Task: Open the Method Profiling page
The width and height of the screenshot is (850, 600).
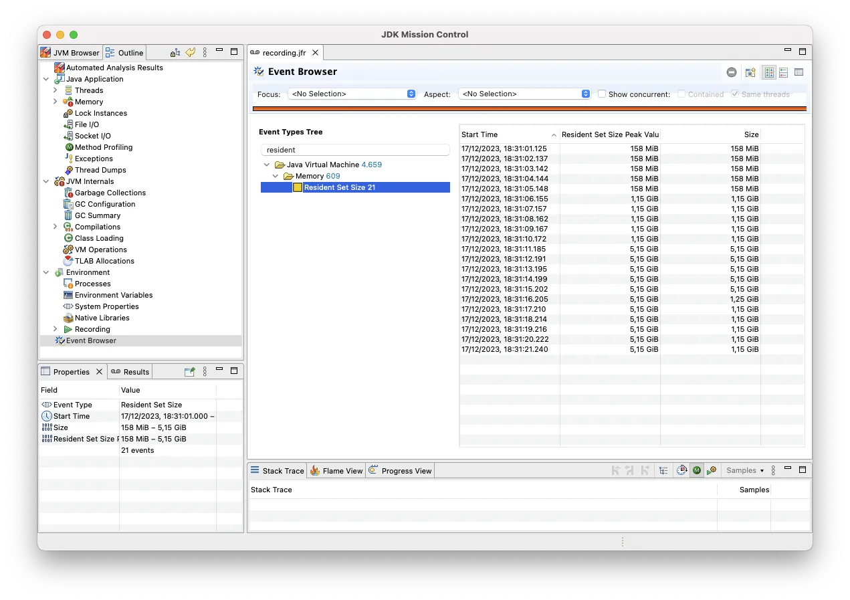Action: click(103, 147)
